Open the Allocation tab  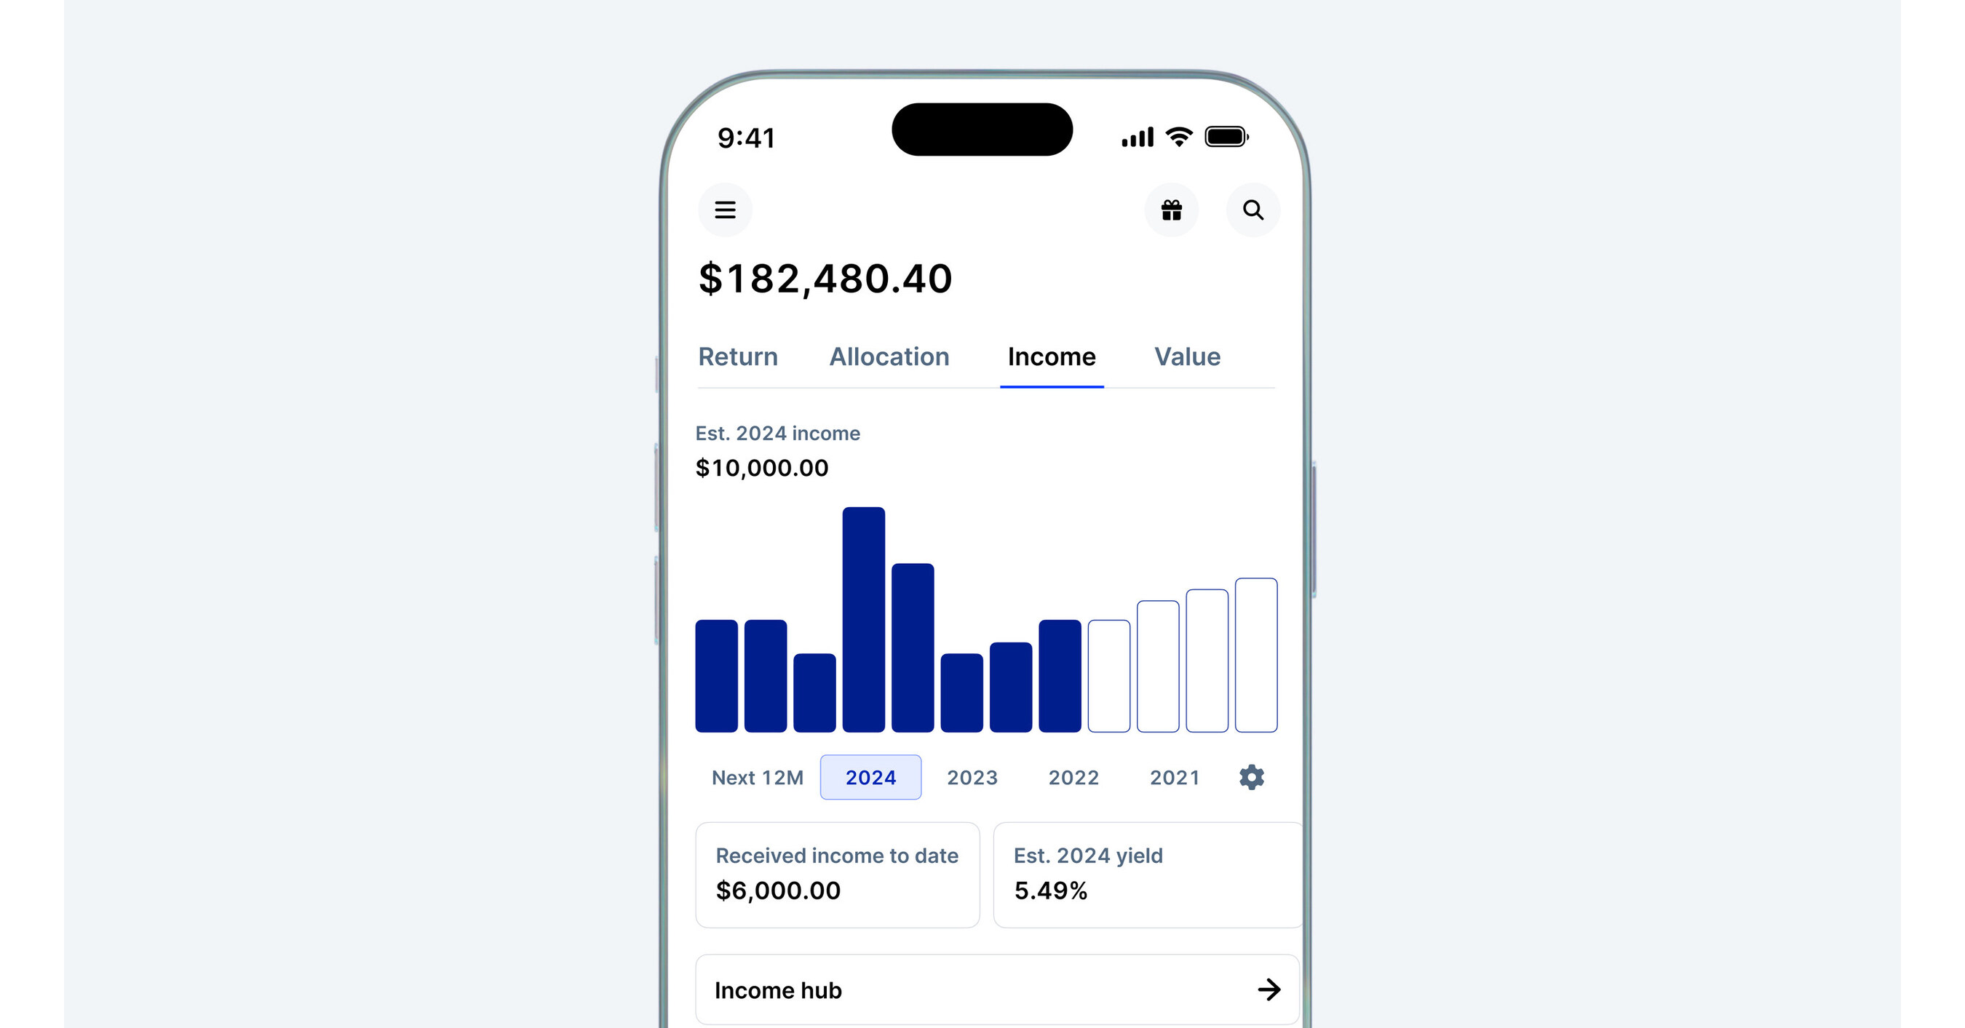click(x=889, y=357)
